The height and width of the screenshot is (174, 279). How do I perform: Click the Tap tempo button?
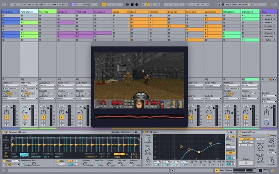coord(24,5)
